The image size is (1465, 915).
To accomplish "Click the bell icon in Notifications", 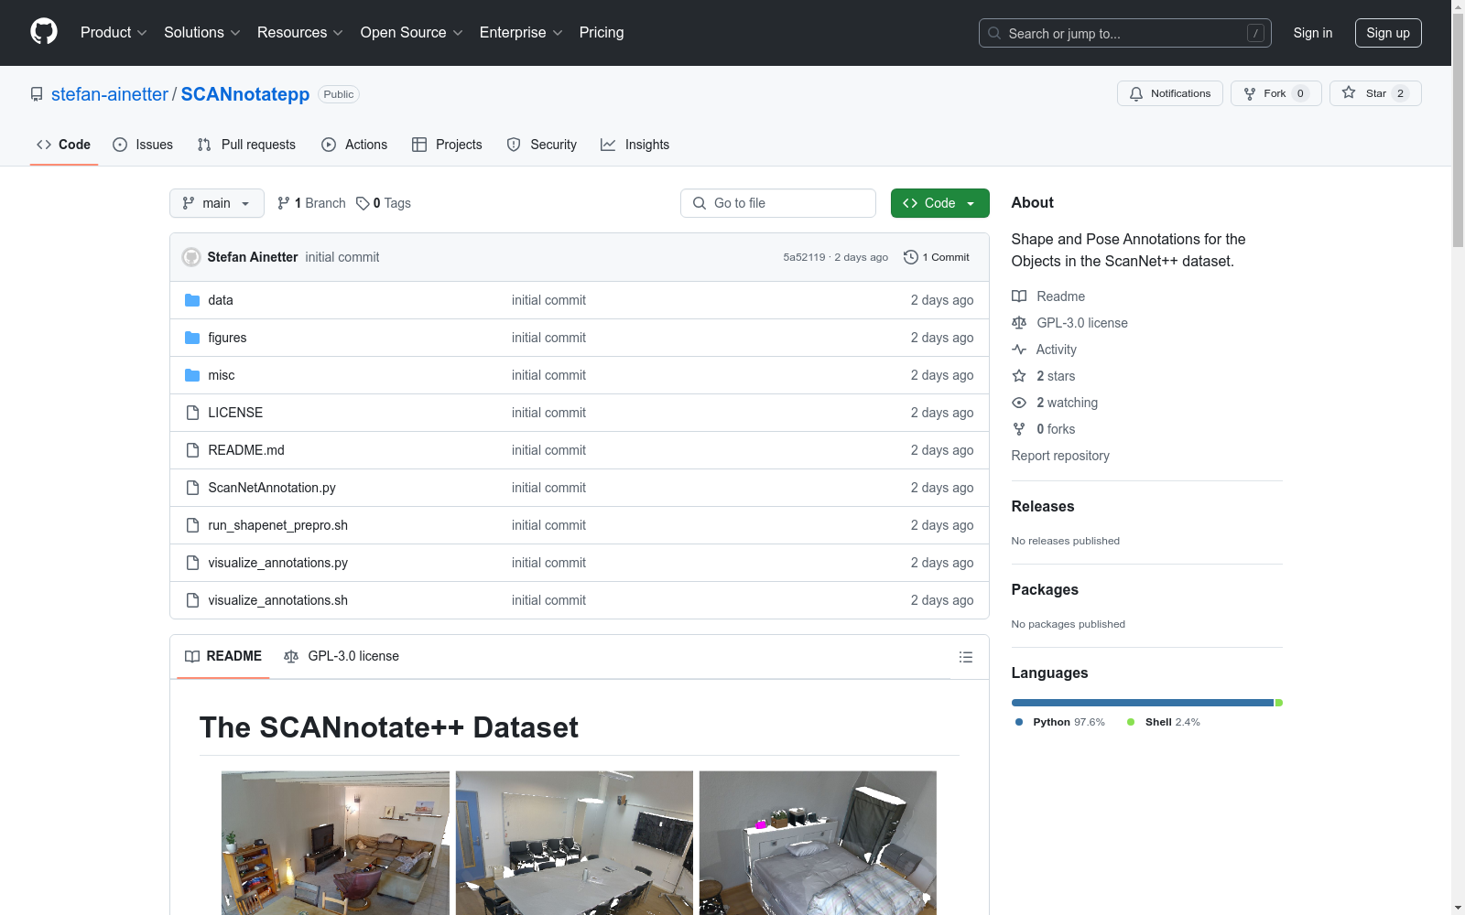I will pyautogui.click(x=1136, y=93).
